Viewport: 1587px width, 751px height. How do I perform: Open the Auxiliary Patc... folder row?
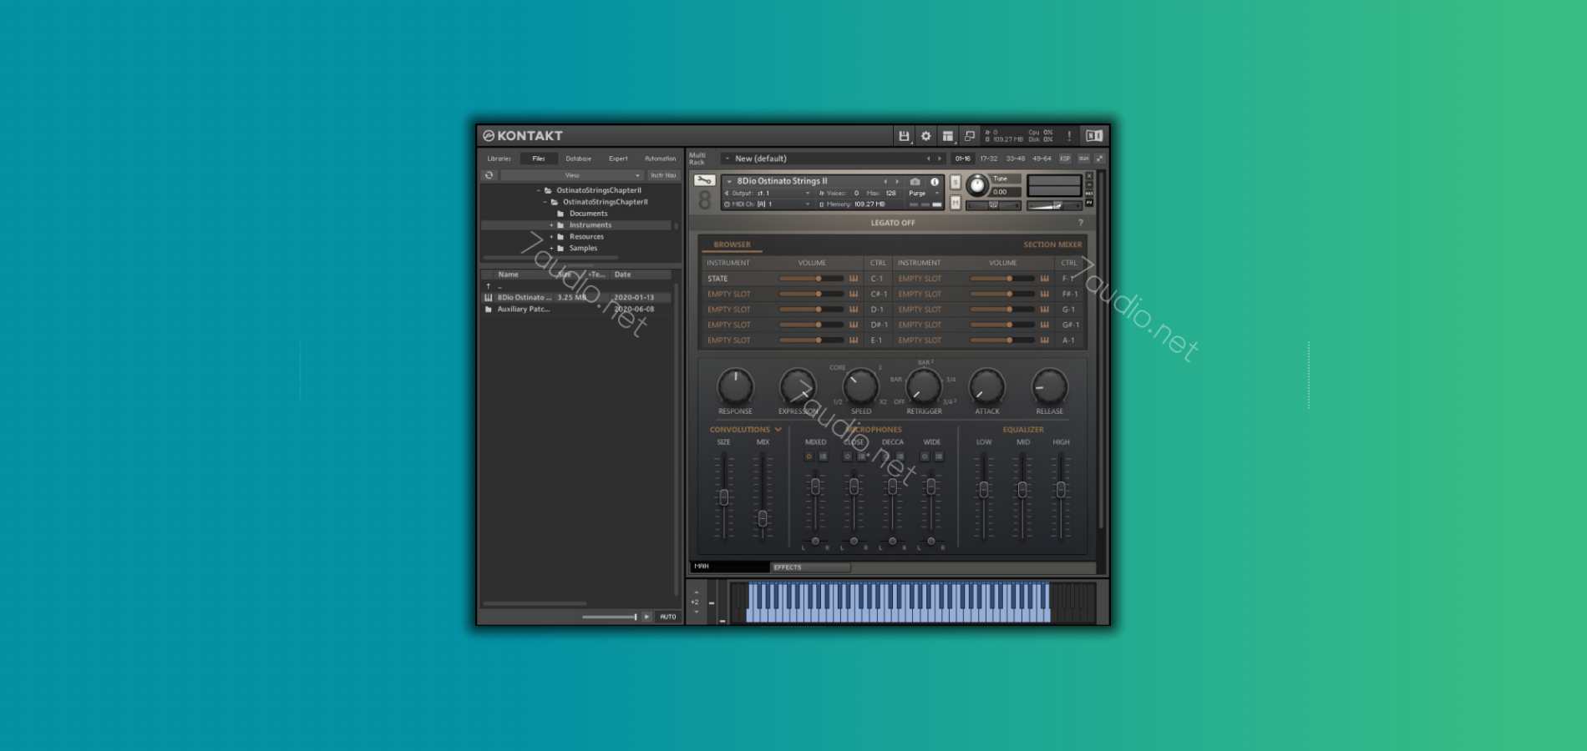(576, 309)
